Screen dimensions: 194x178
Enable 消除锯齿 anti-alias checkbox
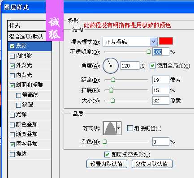130,128
